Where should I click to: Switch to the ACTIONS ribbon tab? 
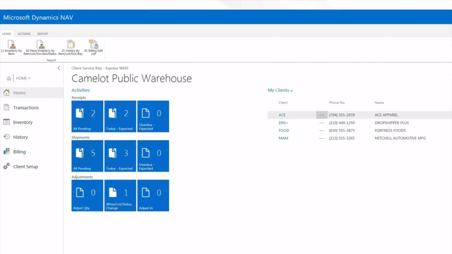(x=24, y=34)
